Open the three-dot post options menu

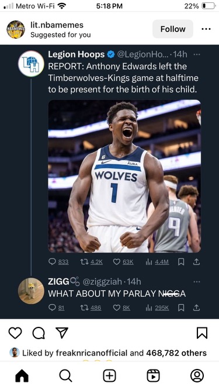point(206,29)
